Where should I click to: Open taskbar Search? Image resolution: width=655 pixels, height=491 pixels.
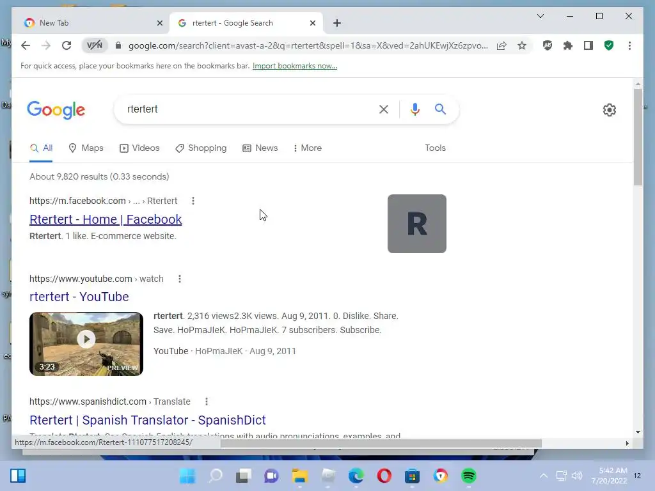216,476
